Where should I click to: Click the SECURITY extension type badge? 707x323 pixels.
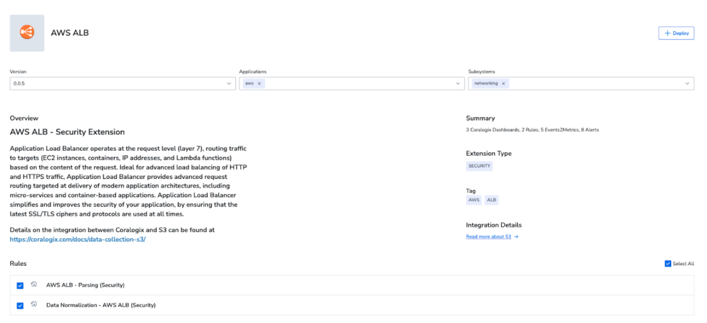479,166
